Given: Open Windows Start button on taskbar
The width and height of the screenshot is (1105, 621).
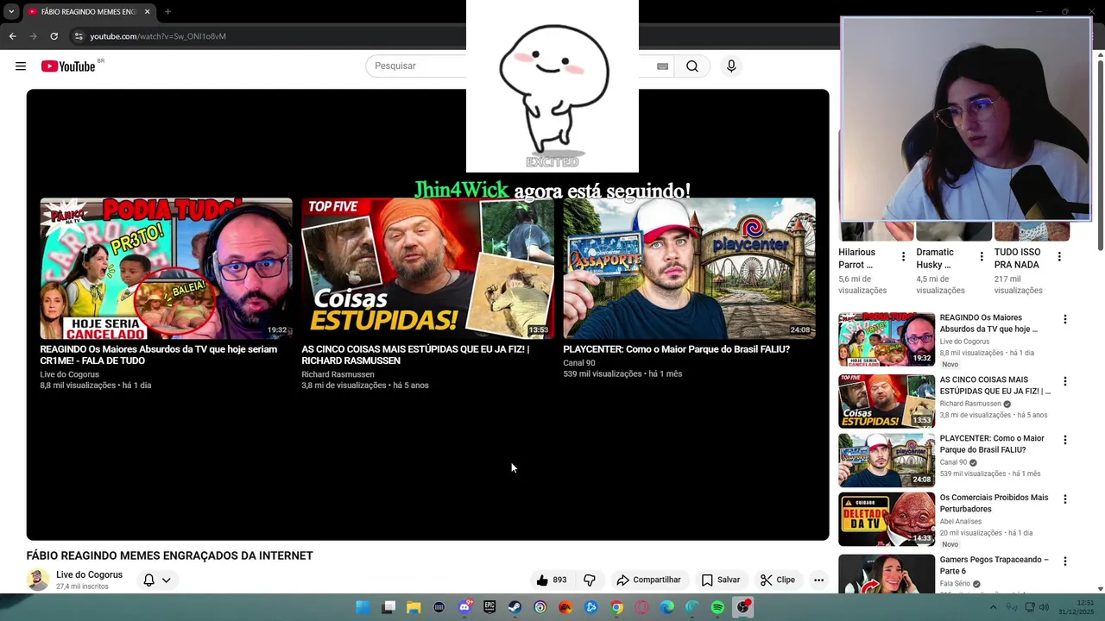Looking at the screenshot, I should [x=363, y=607].
